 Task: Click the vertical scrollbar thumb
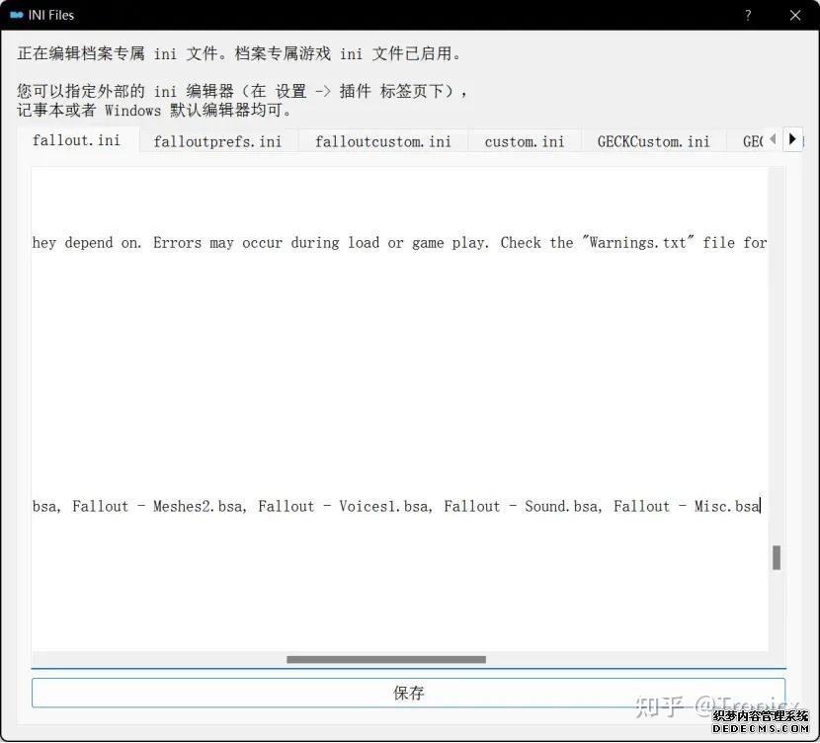[777, 557]
